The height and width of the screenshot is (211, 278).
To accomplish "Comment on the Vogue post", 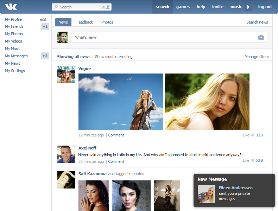I will (x=116, y=135).
